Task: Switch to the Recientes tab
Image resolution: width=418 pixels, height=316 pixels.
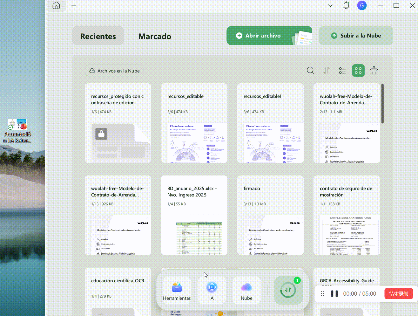Action: (x=98, y=36)
